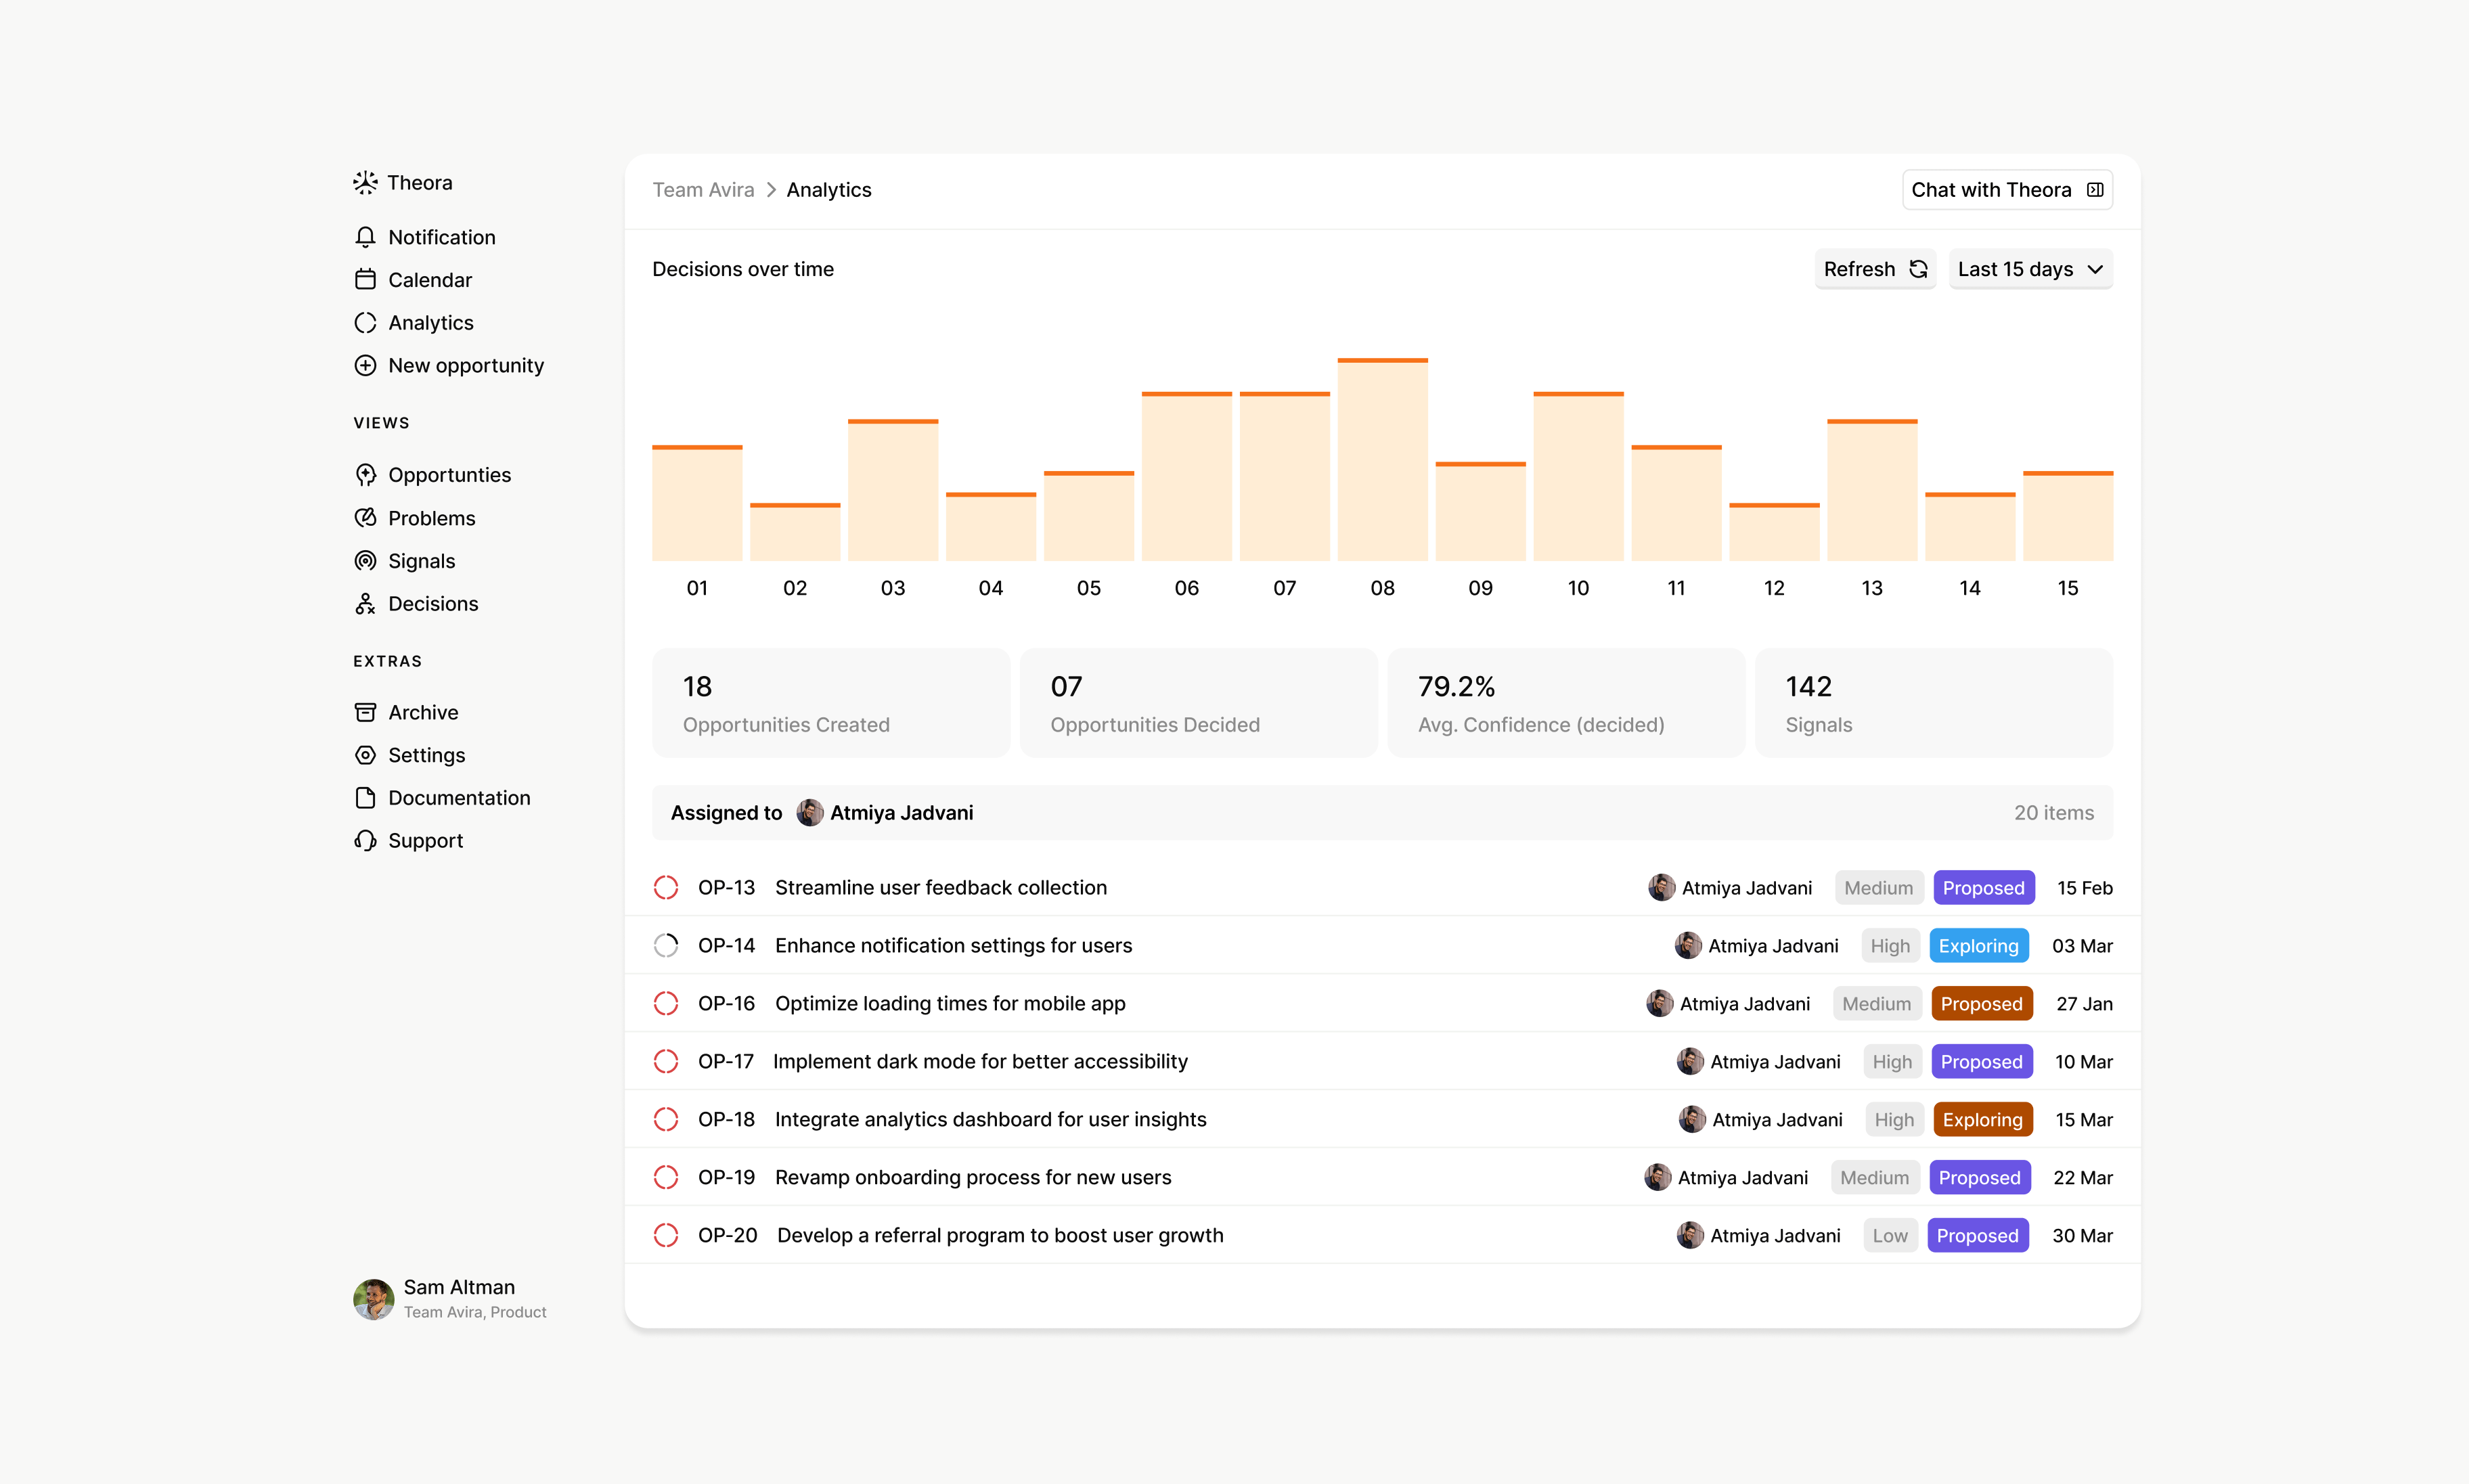The width and height of the screenshot is (2469, 1484).
Task: Open the Notification bell icon
Action: (x=366, y=236)
